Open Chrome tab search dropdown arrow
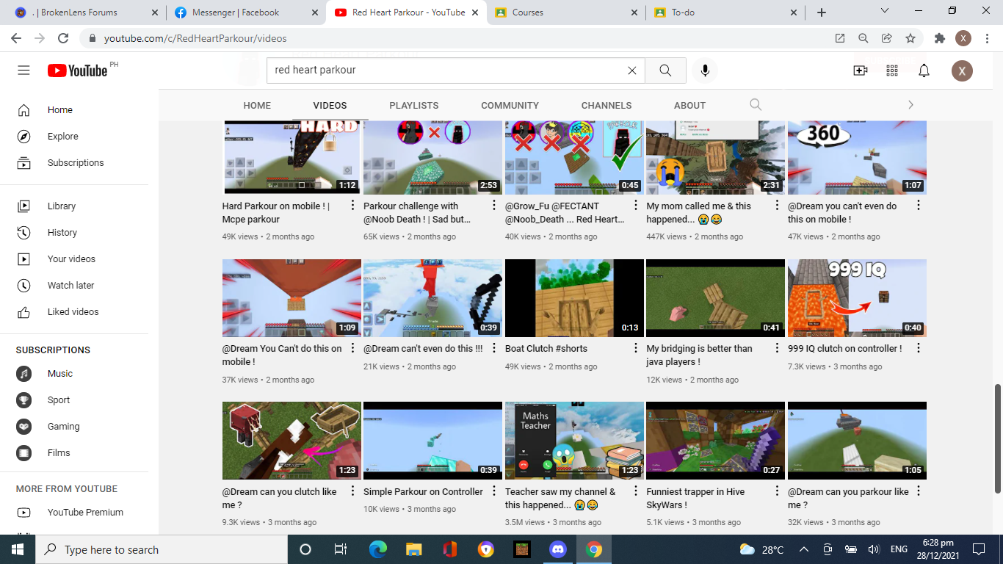Screen dimensions: 1003x564 884,11
